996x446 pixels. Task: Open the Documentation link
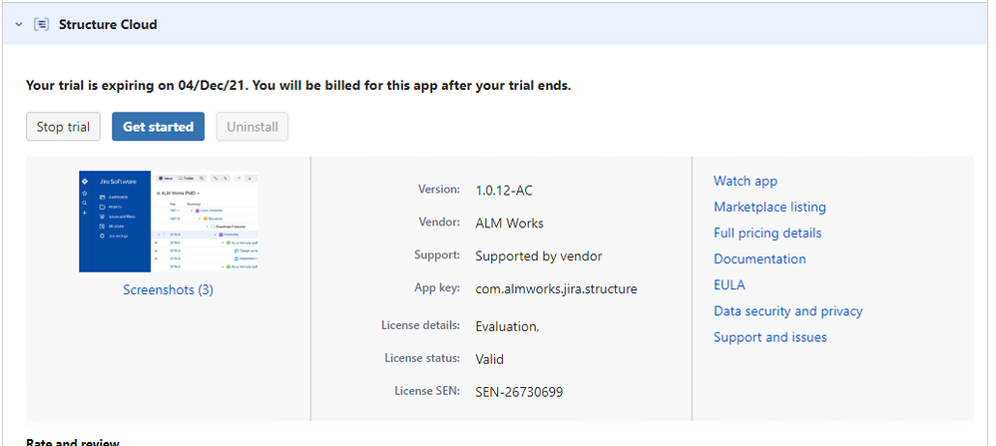click(759, 259)
